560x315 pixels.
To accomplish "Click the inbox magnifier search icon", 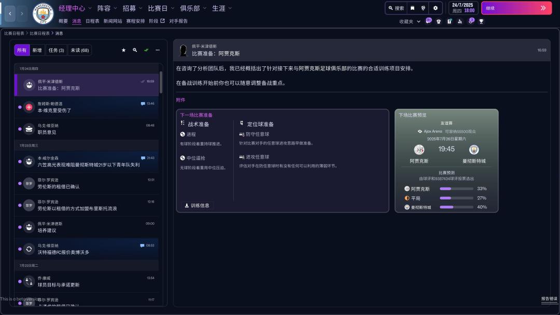I will pos(135,50).
